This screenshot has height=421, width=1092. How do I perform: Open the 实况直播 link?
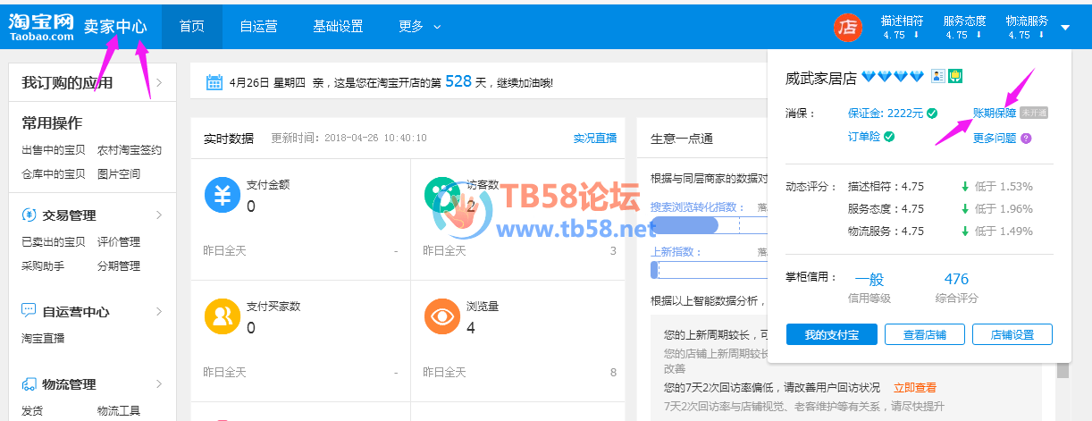595,139
